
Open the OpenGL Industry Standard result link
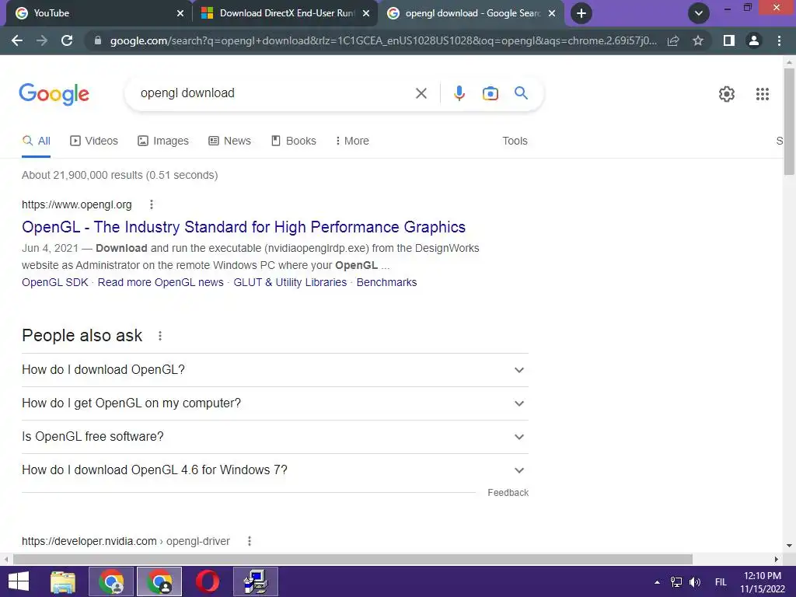[243, 227]
